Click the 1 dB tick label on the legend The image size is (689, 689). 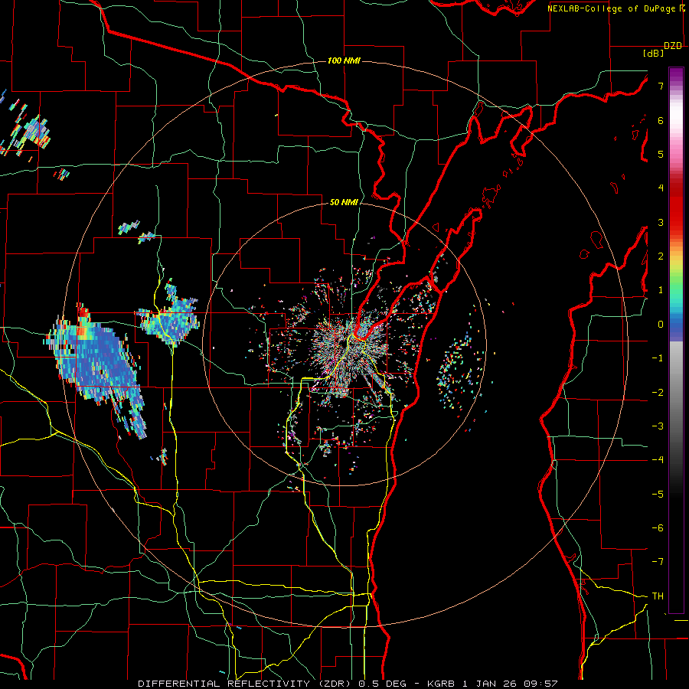pos(661,290)
